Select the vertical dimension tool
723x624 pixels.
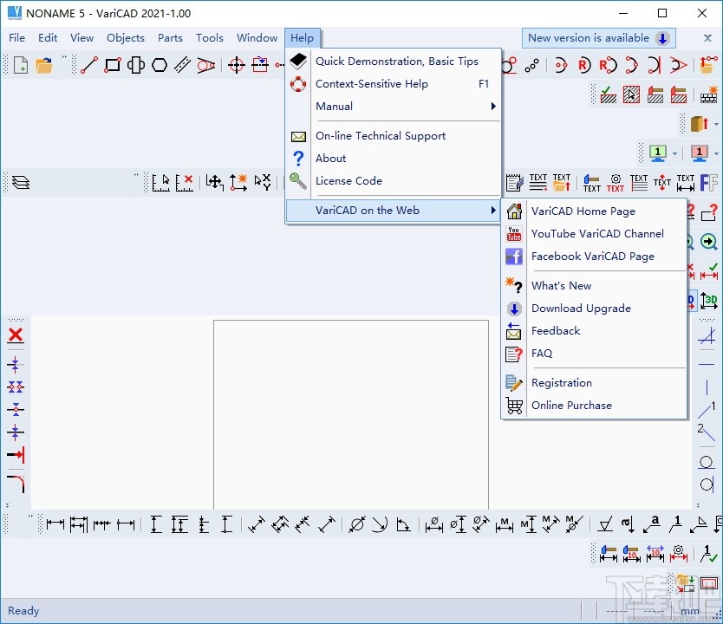156,524
